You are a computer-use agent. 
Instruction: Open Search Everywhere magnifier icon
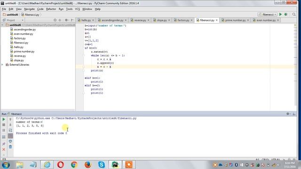click(294, 15)
